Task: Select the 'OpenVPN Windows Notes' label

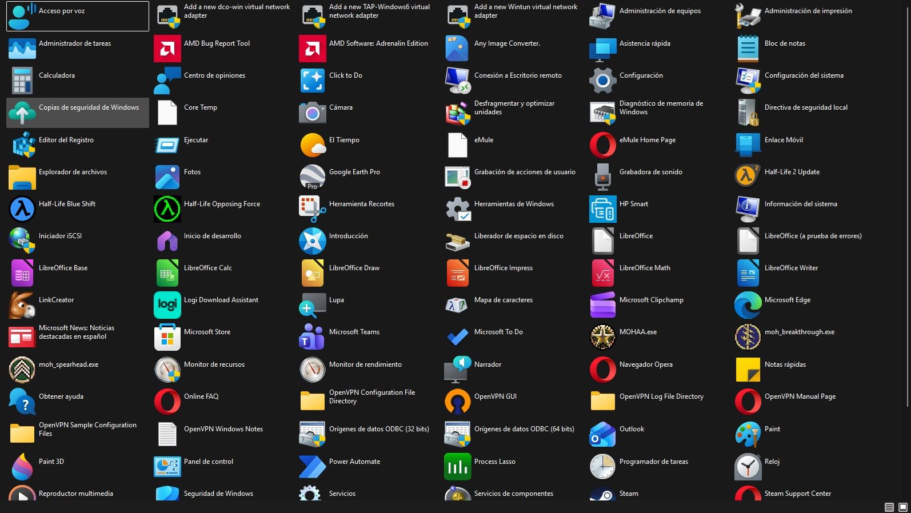Action: click(223, 429)
